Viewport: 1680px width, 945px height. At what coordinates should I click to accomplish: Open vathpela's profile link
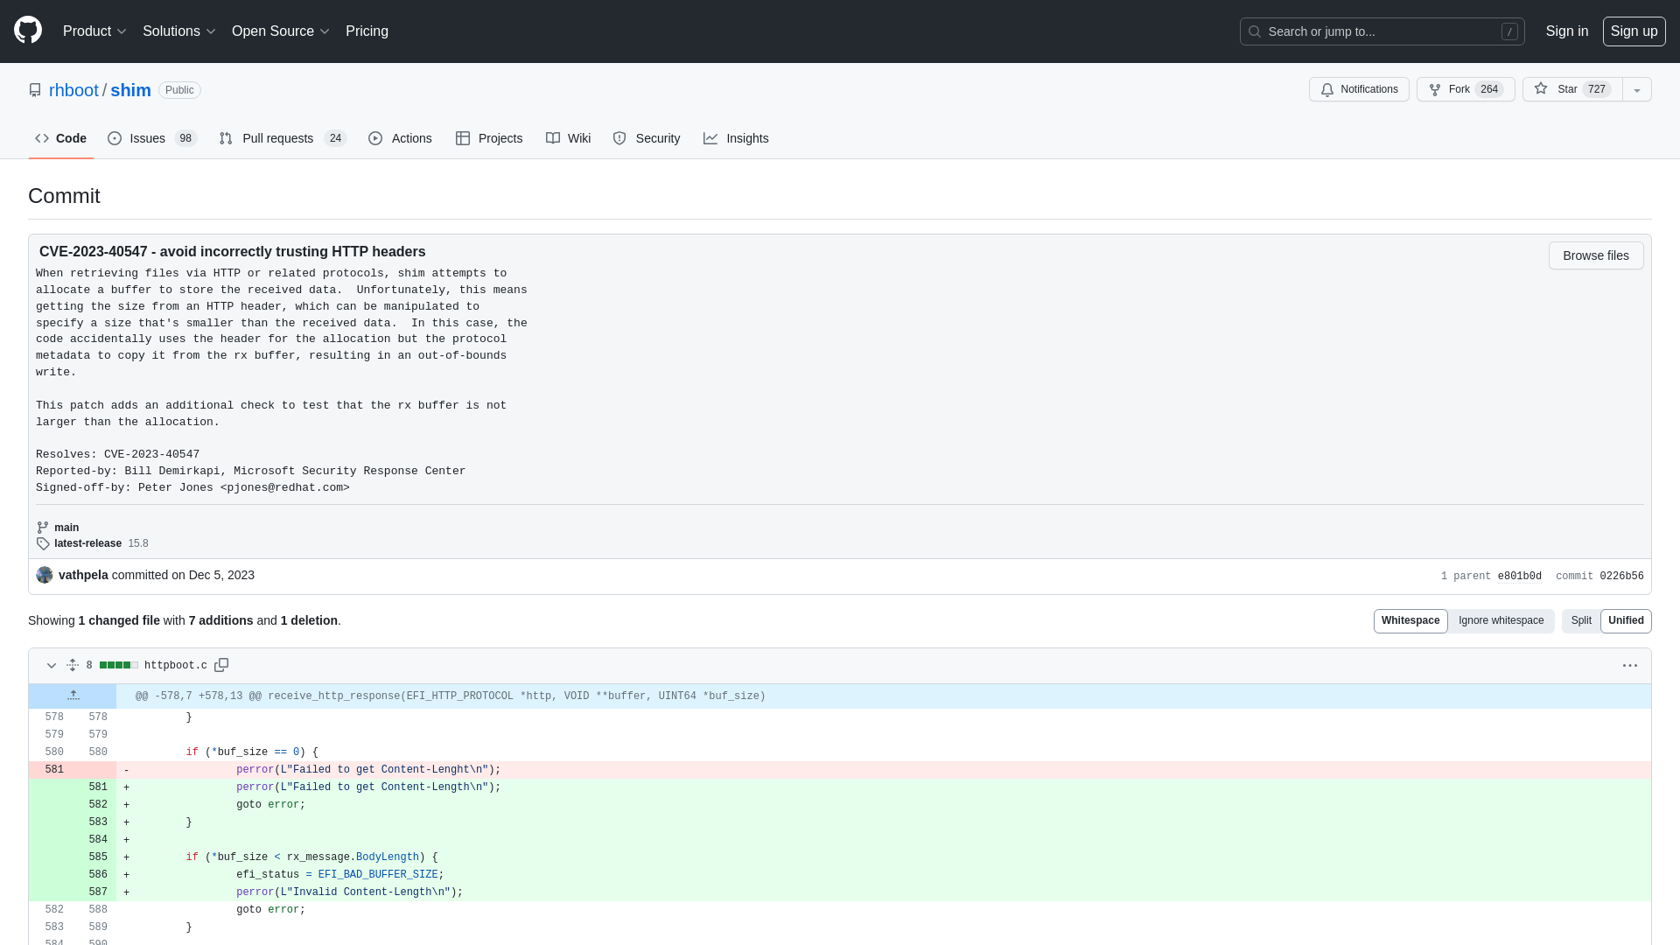click(x=83, y=575)
